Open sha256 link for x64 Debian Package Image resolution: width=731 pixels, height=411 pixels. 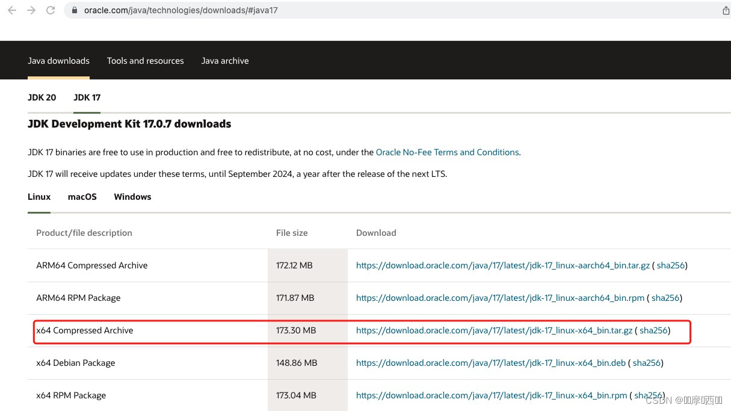click(x=647, y=363)
